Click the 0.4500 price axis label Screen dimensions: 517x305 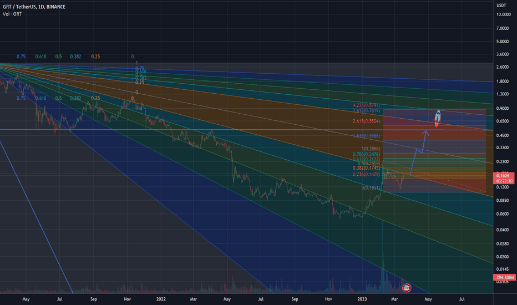click(x=503, y=135)
